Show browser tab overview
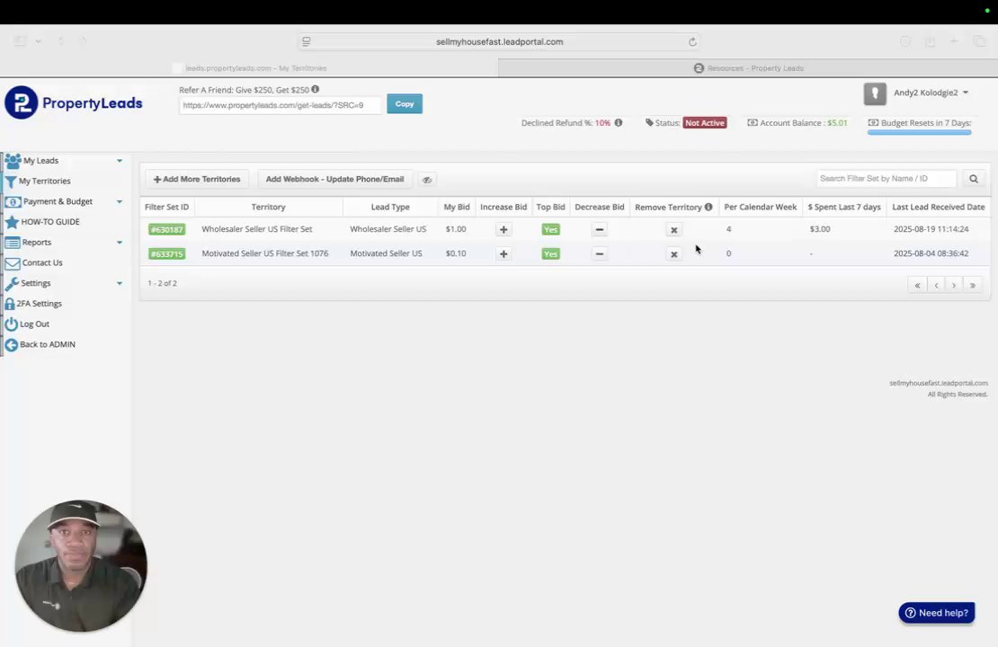 [x=979, y=41]
